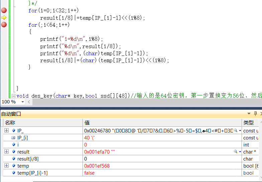Expand the IP_ variable node

point(6,130)
